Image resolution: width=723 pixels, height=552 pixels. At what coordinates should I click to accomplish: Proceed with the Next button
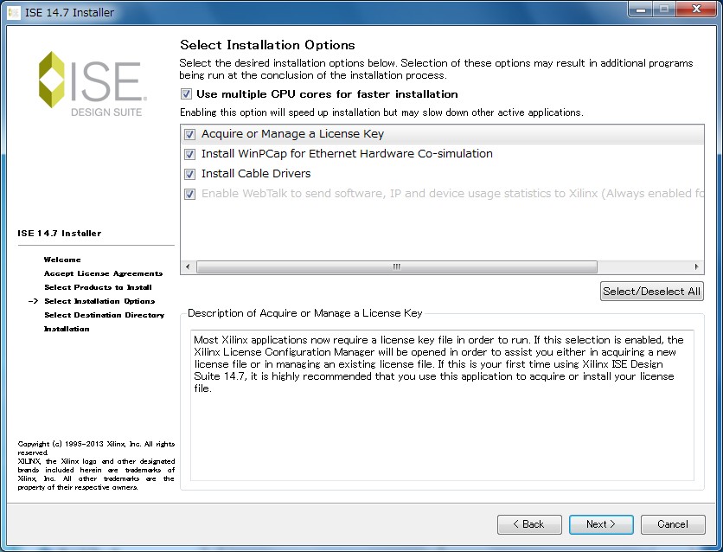601,524
